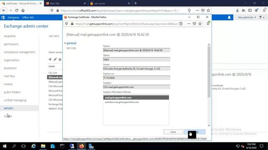The image size is (268, 150).
Task: Select general section in certificate dialog
Action: pyautogui.click(x=71, y=43)
